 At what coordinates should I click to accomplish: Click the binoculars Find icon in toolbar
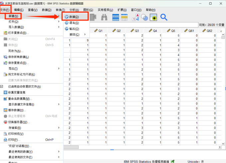tap(104, 17)
